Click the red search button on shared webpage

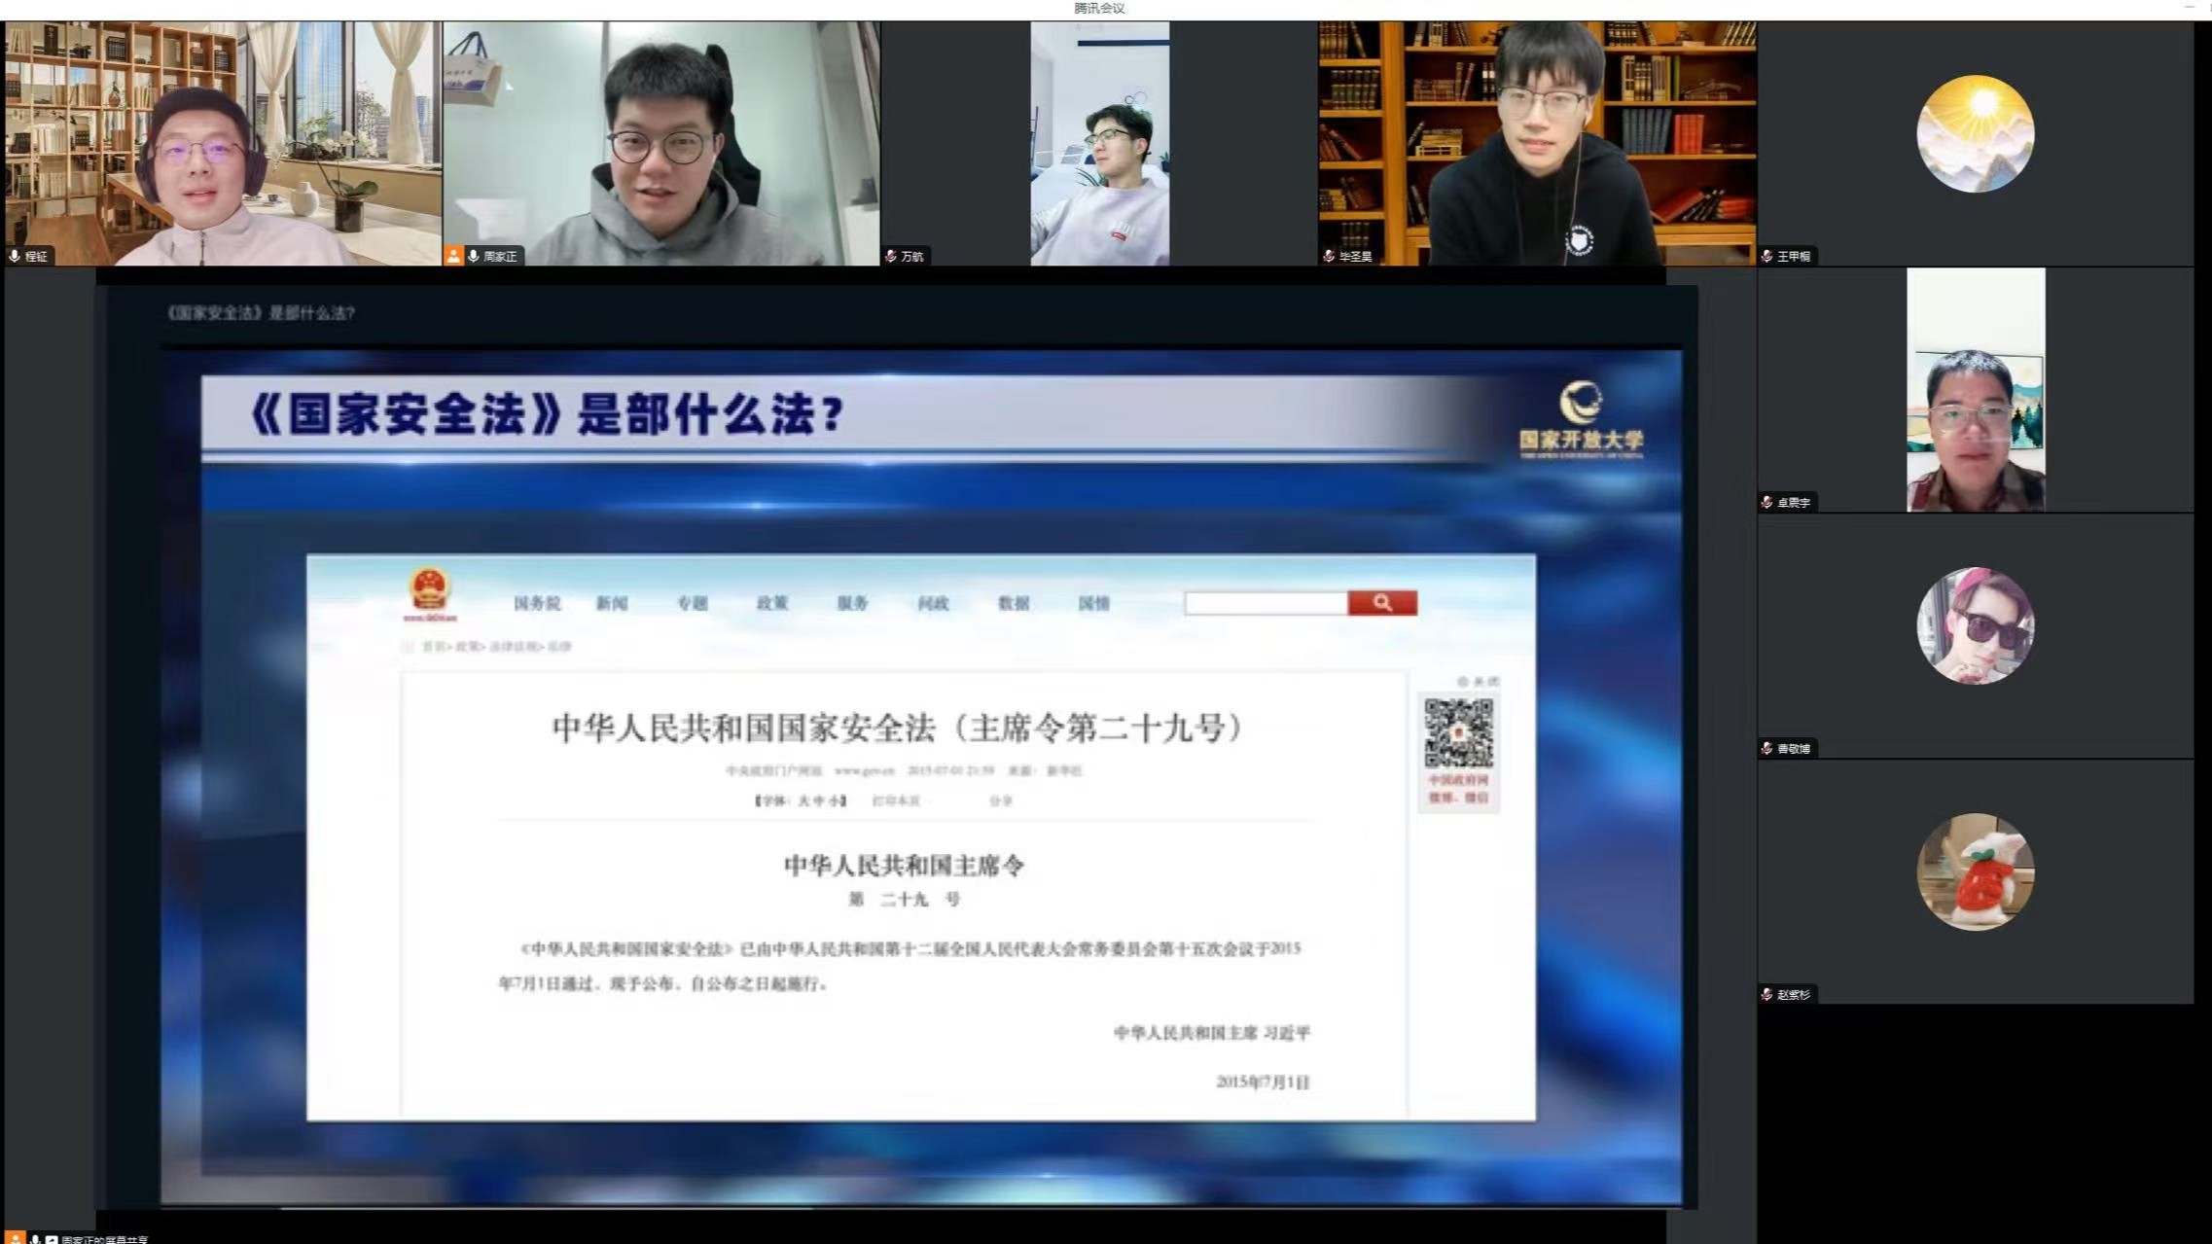tap(1381, 603)
